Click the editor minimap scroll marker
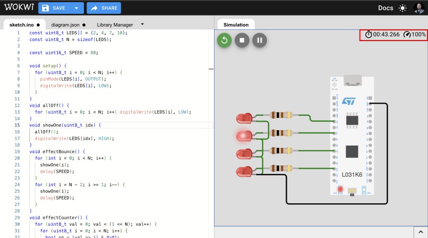This screenshot has height=238, width=428. pyautogui.click(x=211, y=69)
